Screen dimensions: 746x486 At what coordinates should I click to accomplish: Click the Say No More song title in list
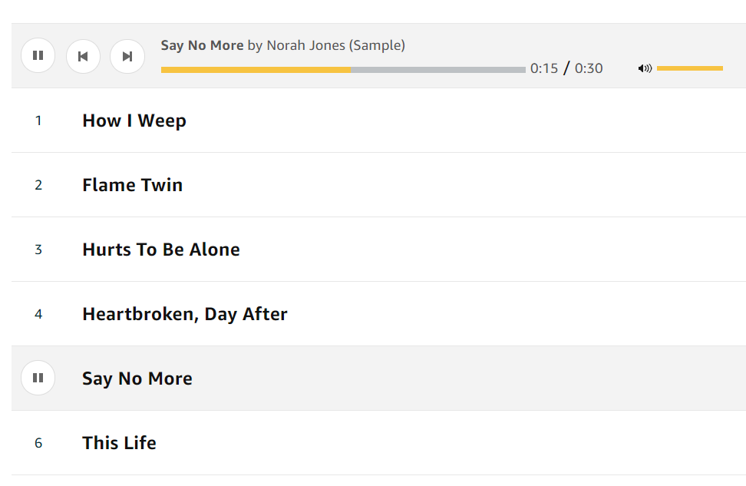[137, 379]
